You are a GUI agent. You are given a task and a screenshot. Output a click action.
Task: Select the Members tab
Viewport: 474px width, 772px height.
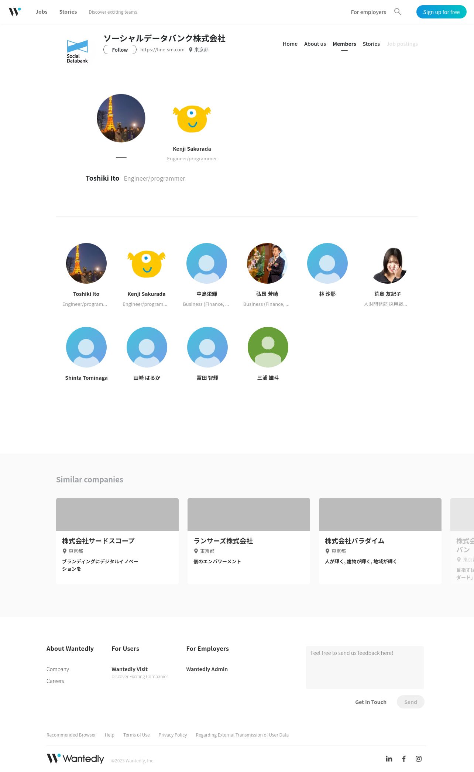344,44
